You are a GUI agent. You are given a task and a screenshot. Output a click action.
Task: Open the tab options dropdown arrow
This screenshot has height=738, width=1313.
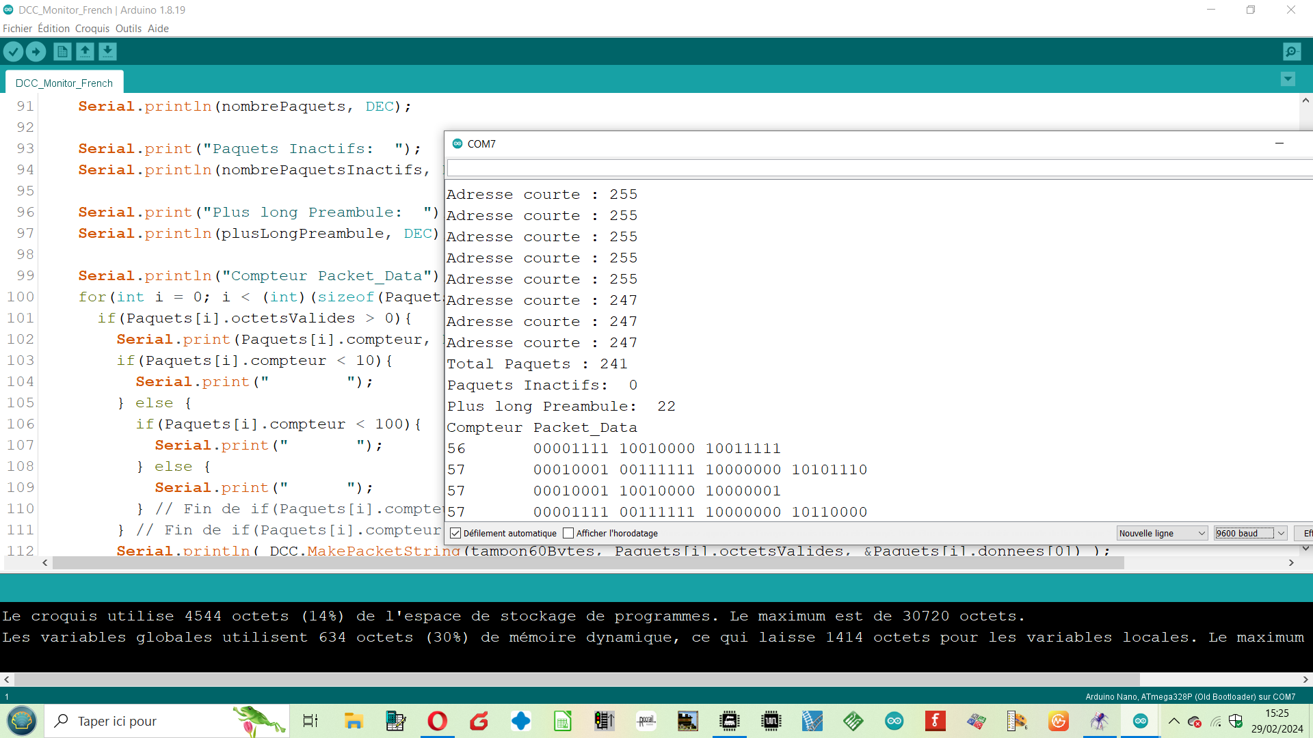[x=1288, y=79]
